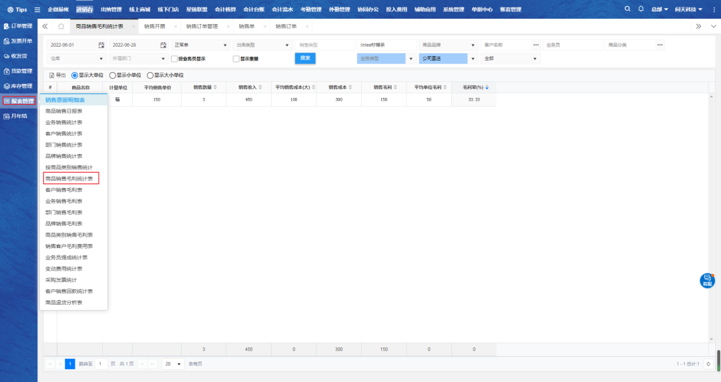Select 客户销售毛利表 from the report menu
This screenshot has height=382, width=721.
click(x=63, y=189)
